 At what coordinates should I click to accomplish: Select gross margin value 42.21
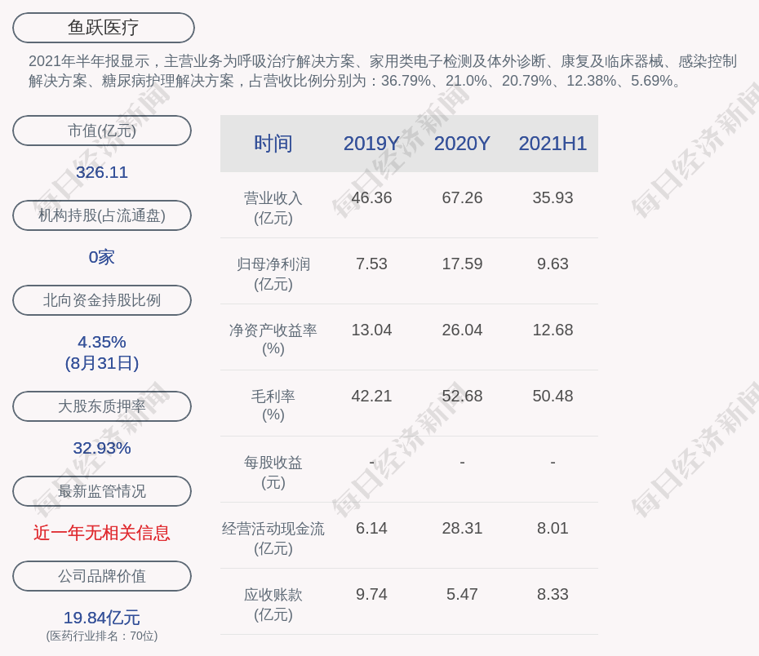coord(371,397)
